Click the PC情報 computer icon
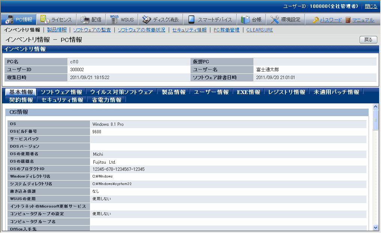This screenshot has height=233, width=381. [9, 20]
